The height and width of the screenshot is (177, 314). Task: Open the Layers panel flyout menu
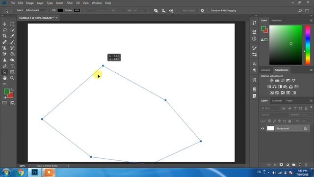click(x=311, y=100)
